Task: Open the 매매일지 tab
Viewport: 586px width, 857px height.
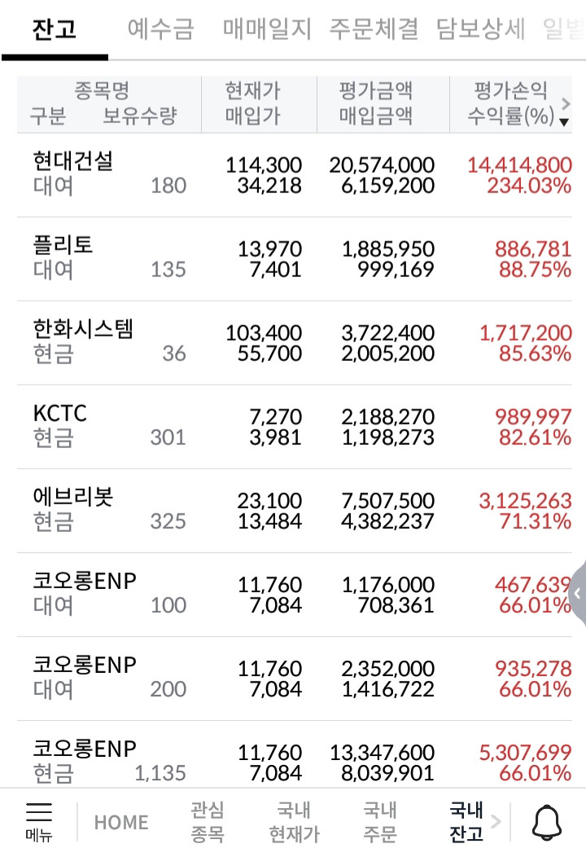Action: pyautogui.click(x=267, y=30)
